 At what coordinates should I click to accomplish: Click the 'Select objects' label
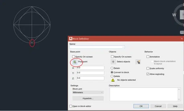pos(124,62)
